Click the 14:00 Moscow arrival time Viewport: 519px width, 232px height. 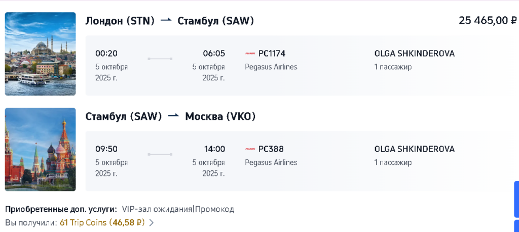tap(214, 149)
